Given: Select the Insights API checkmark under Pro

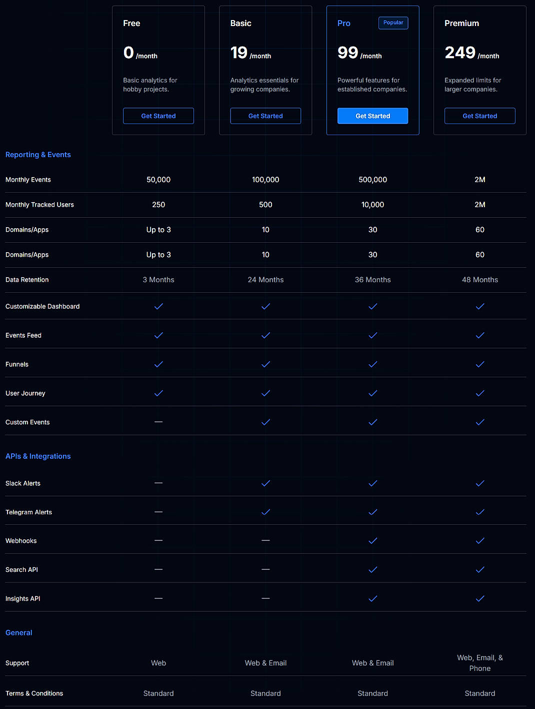Looking at the screenshot, I should (x=372, y=598).
